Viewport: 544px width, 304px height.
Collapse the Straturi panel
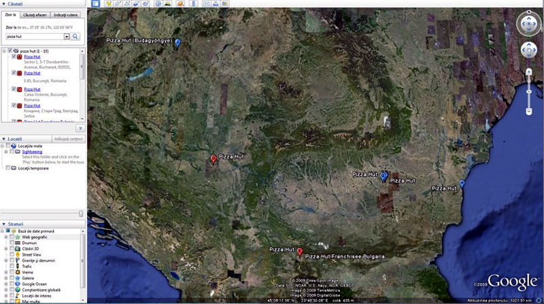(x=4, y=224)
